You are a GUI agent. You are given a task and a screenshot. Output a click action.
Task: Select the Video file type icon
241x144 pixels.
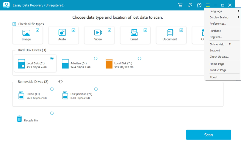(98, 32)
